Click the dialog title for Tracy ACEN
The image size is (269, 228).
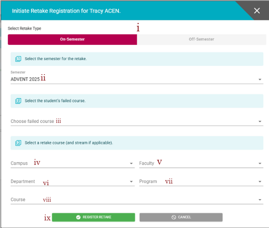tap(66, 11)
